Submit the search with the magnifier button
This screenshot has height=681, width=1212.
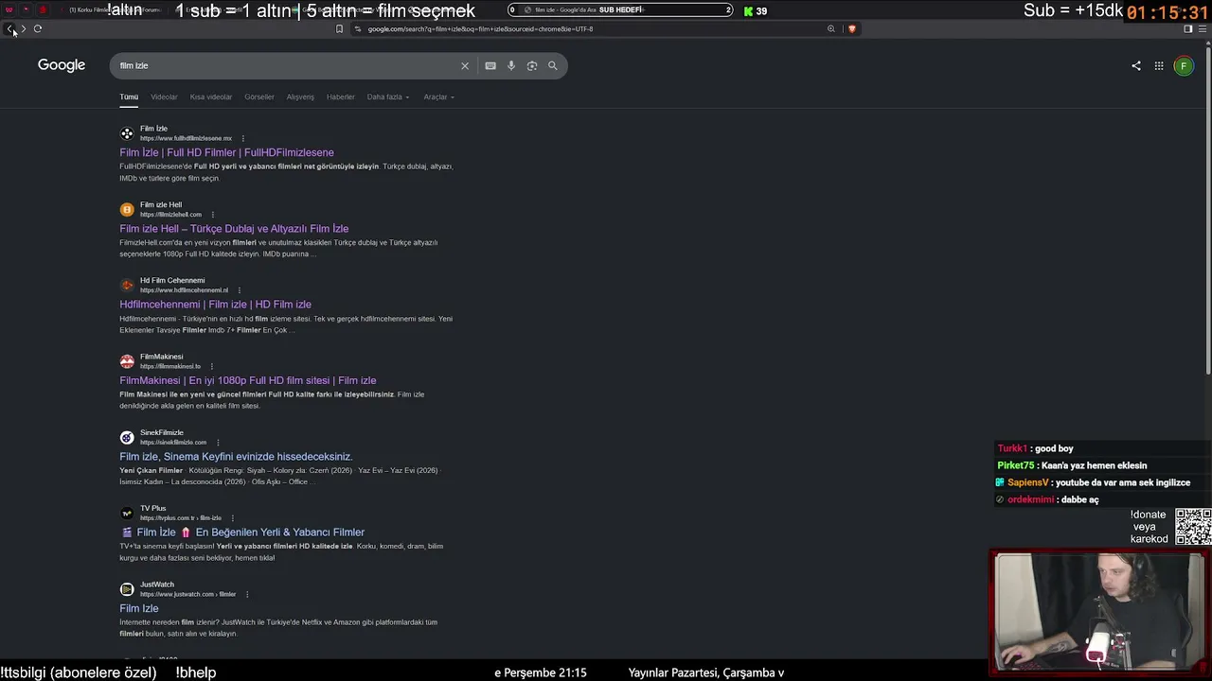point(553,66)
